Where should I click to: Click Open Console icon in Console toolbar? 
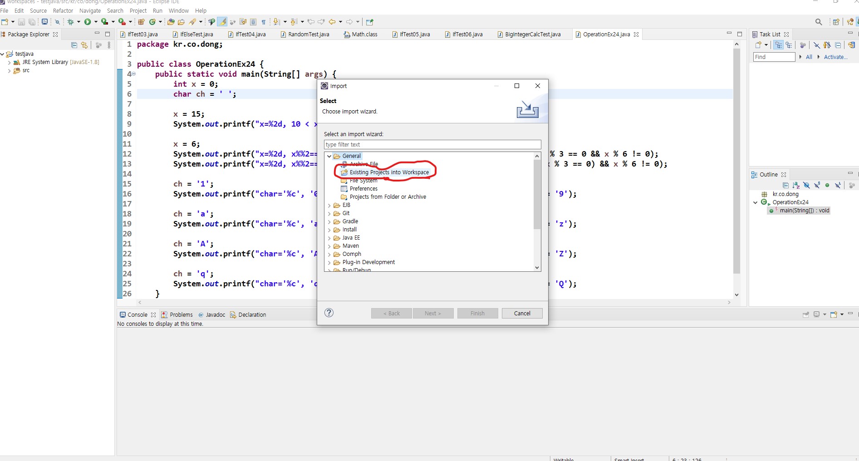pyautogui.click(x=834, y=314)
